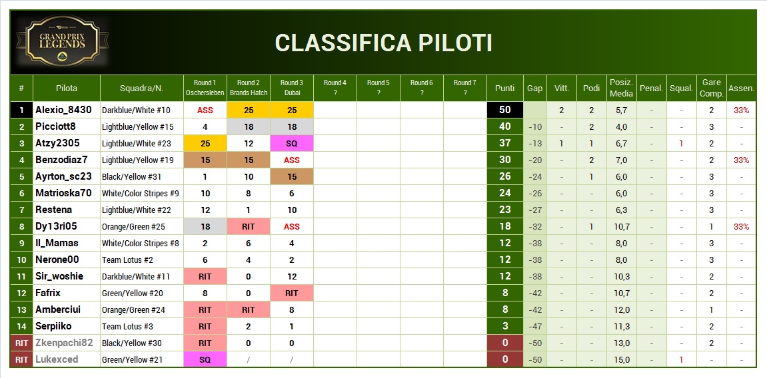Select the magenta SQ cell for Lukexced
This screenshot has height=378, width=767.
[x=205, y=359]
